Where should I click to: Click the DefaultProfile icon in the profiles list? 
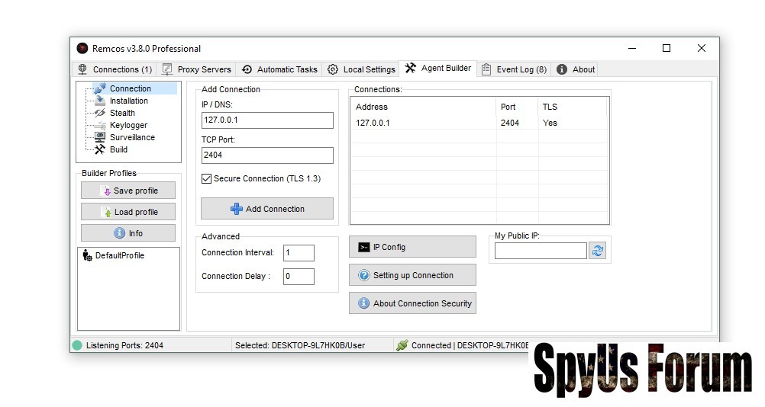point(87,255)
